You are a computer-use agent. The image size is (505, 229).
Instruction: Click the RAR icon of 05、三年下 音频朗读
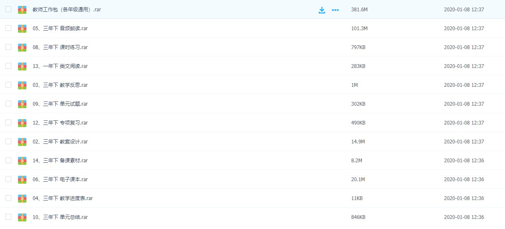point(22,29)
